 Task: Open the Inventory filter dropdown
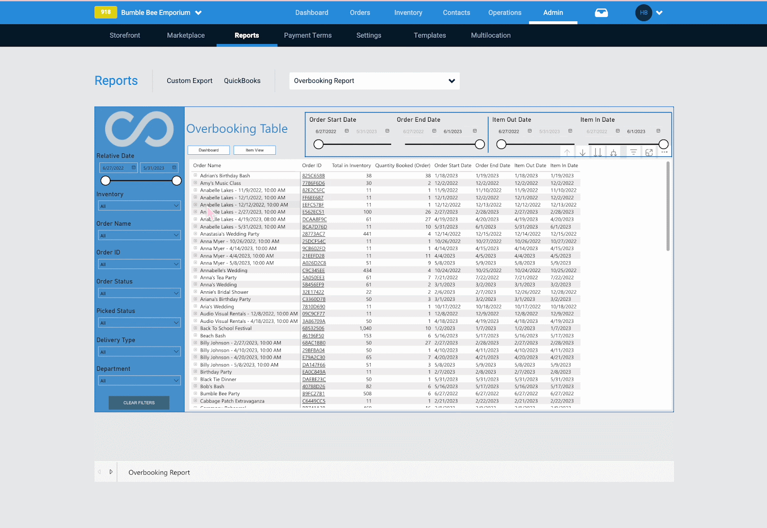coord(139,206)
